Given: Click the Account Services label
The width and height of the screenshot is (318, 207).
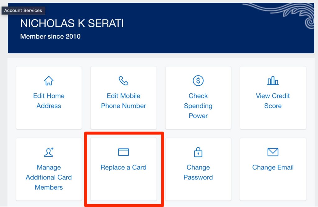Looking at the screenshot, I should 23,10.
